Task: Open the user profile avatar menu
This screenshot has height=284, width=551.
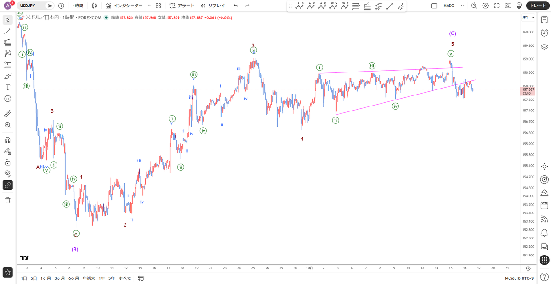Action: pyautogui.click(x=8, y=6)
